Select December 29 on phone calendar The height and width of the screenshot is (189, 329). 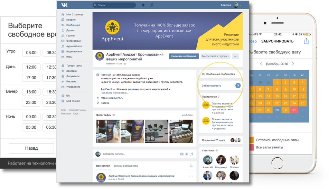pyautogui.click(x=277, y=110)
